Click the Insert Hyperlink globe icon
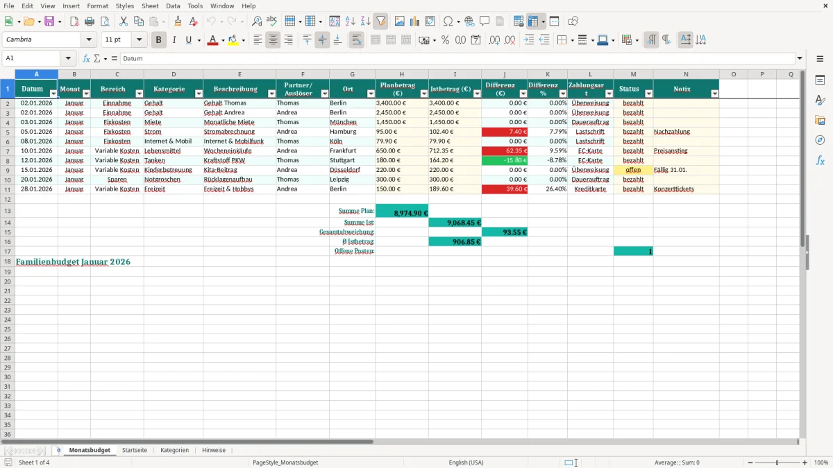Image resolution: width=833 pixels, height=468 pixels. coord(469,21)
